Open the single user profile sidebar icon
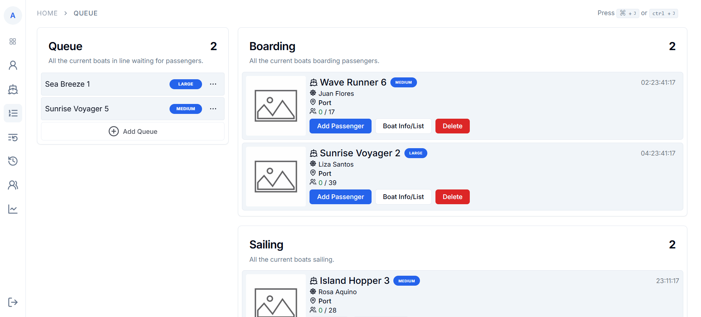Viewport: 701px width, 317px height. [x=13, y=65]
